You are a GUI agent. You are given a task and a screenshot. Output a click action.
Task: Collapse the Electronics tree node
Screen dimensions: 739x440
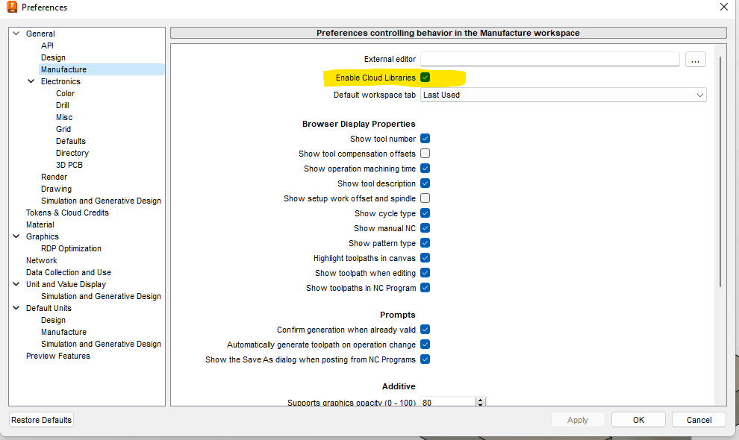point(31,81)
